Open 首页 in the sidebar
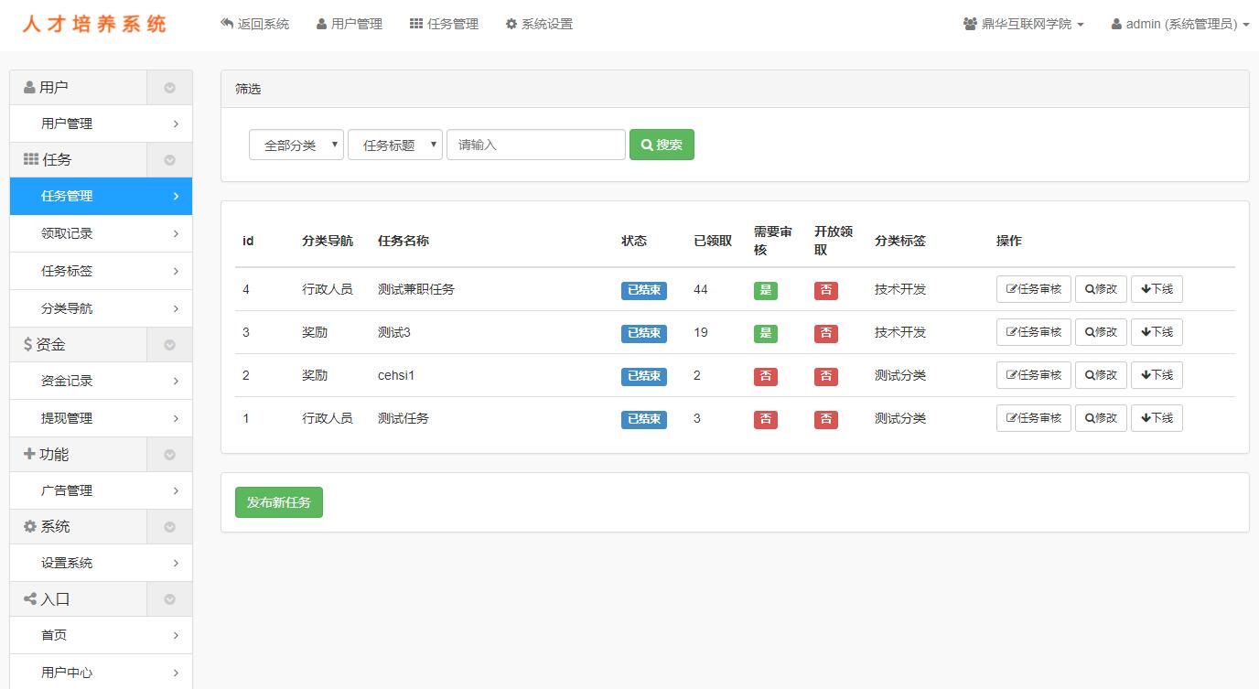Screen dimensions: 1259x689 pyautogui.click(x=101, y=635)
